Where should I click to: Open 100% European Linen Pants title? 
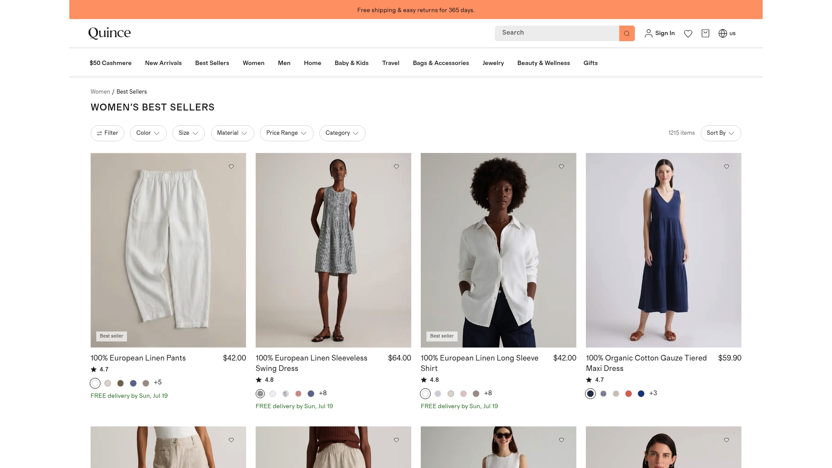pyautogui.click(x=138, y=358)
